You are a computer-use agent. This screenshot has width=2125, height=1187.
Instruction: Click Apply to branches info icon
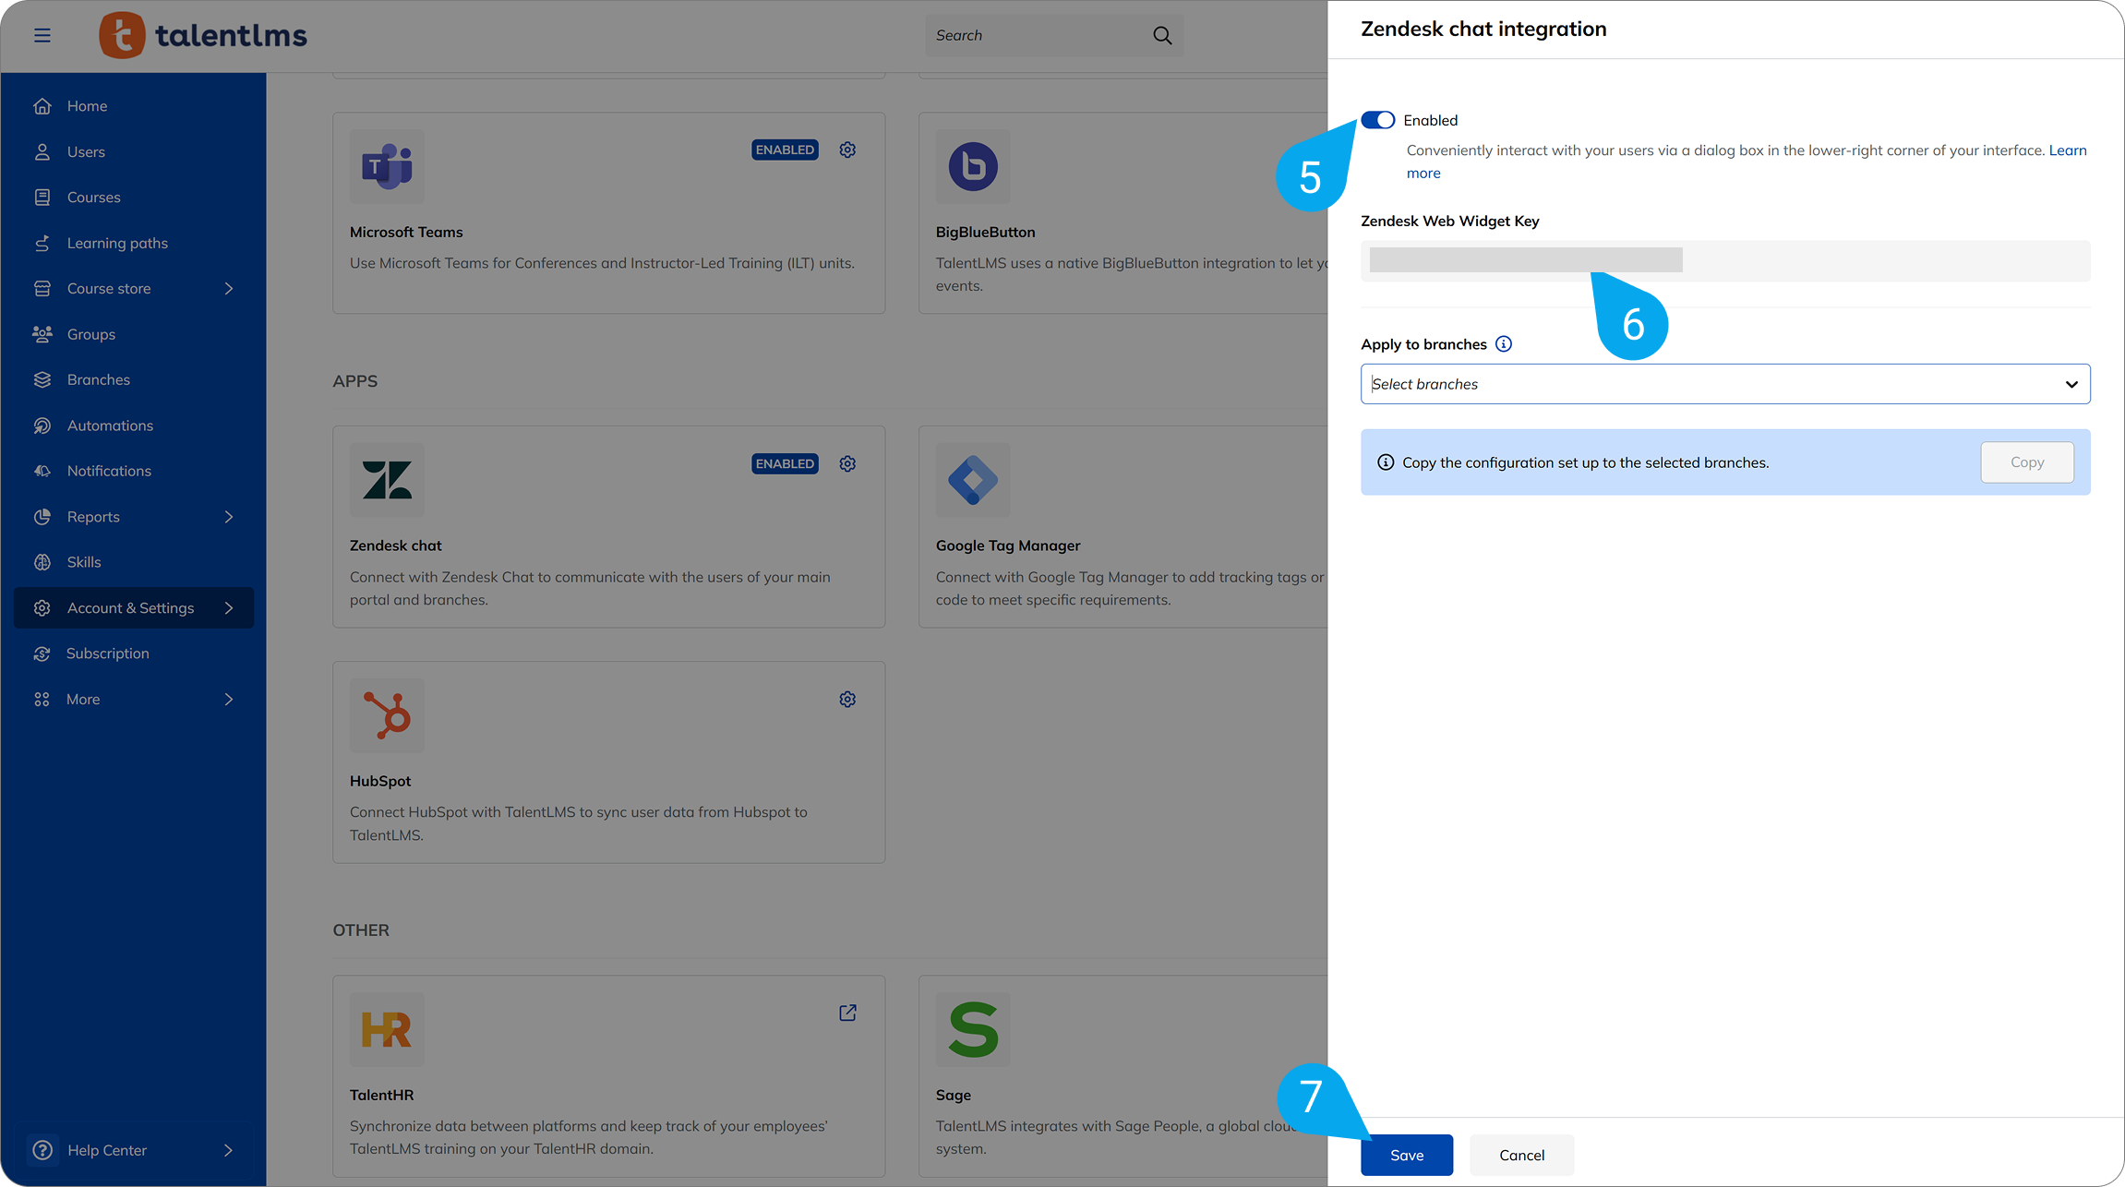pyautogui.click(x=1504, y=344)
